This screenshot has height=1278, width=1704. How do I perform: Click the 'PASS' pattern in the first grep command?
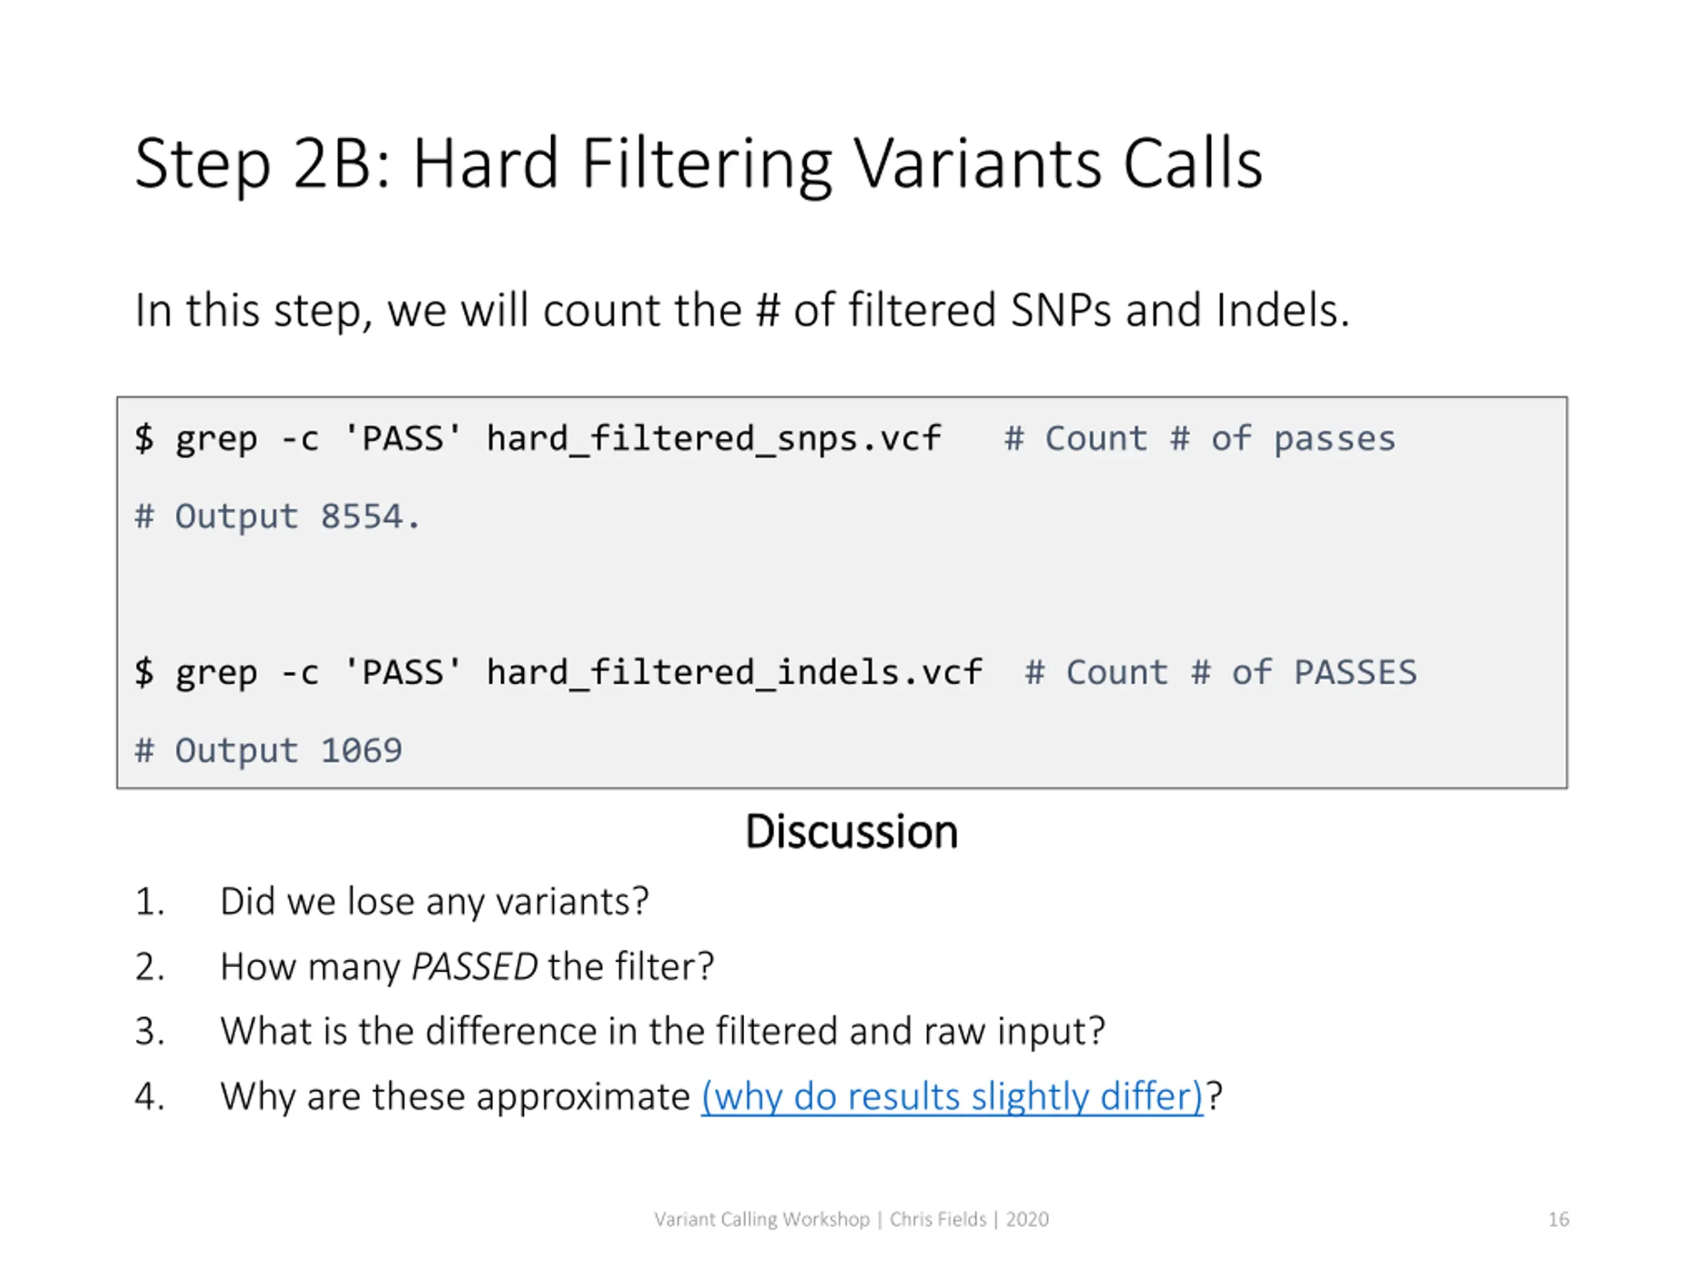tap(402, 437)
